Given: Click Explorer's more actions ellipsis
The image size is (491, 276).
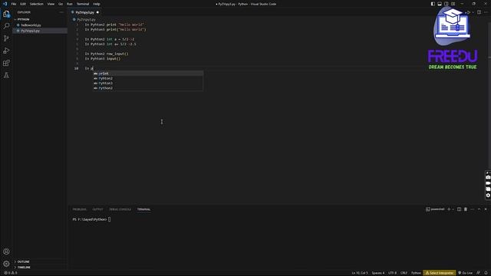Looking at the screenshot, I should coord(61,12).
